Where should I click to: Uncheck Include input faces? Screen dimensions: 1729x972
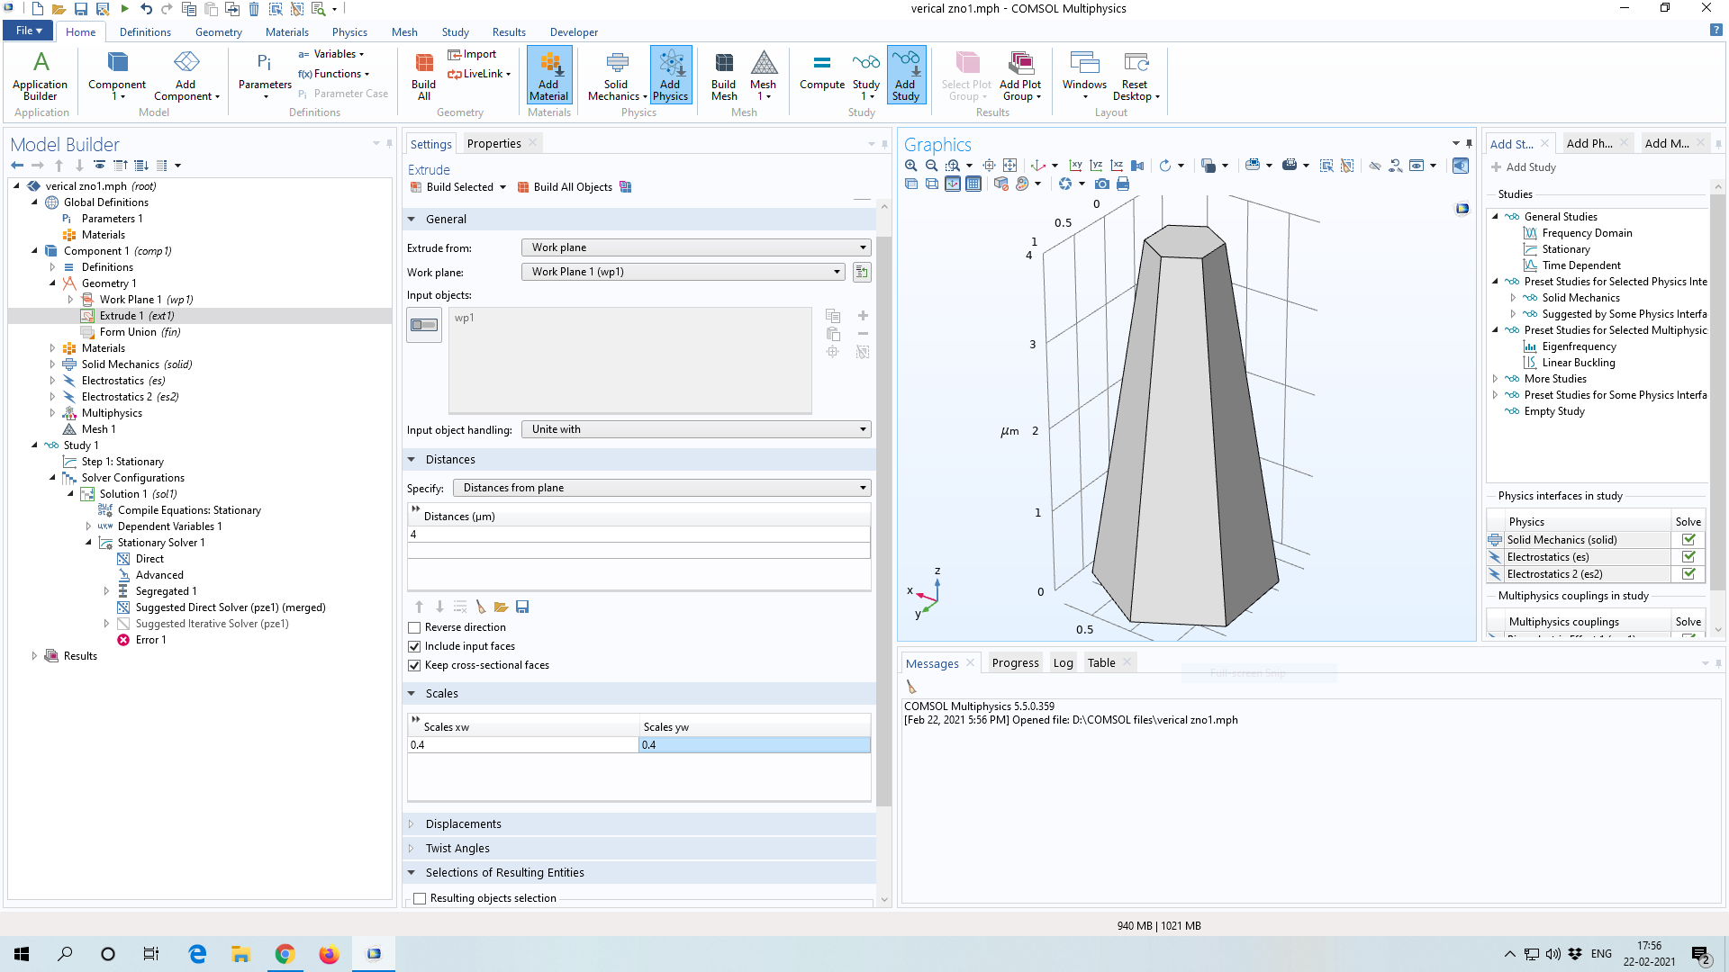click(x=414, y=646)
